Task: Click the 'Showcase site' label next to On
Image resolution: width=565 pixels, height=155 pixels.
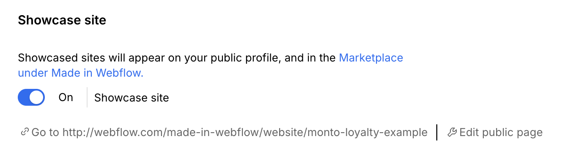Action: point(132,98)
